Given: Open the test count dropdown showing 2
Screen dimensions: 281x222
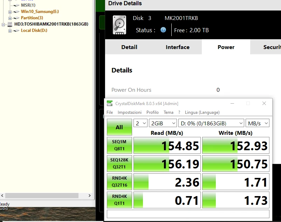Looking at the screenshot, I should point(140,123).
